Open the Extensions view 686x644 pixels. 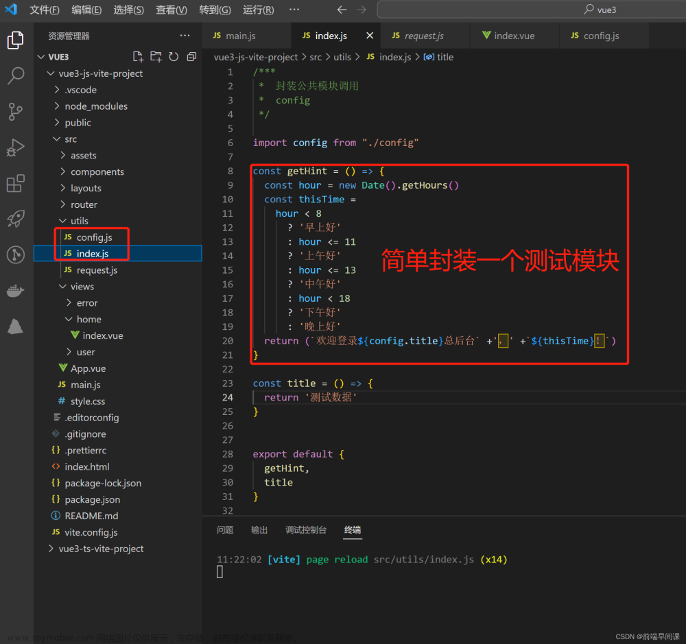click(x=16, y=183)
